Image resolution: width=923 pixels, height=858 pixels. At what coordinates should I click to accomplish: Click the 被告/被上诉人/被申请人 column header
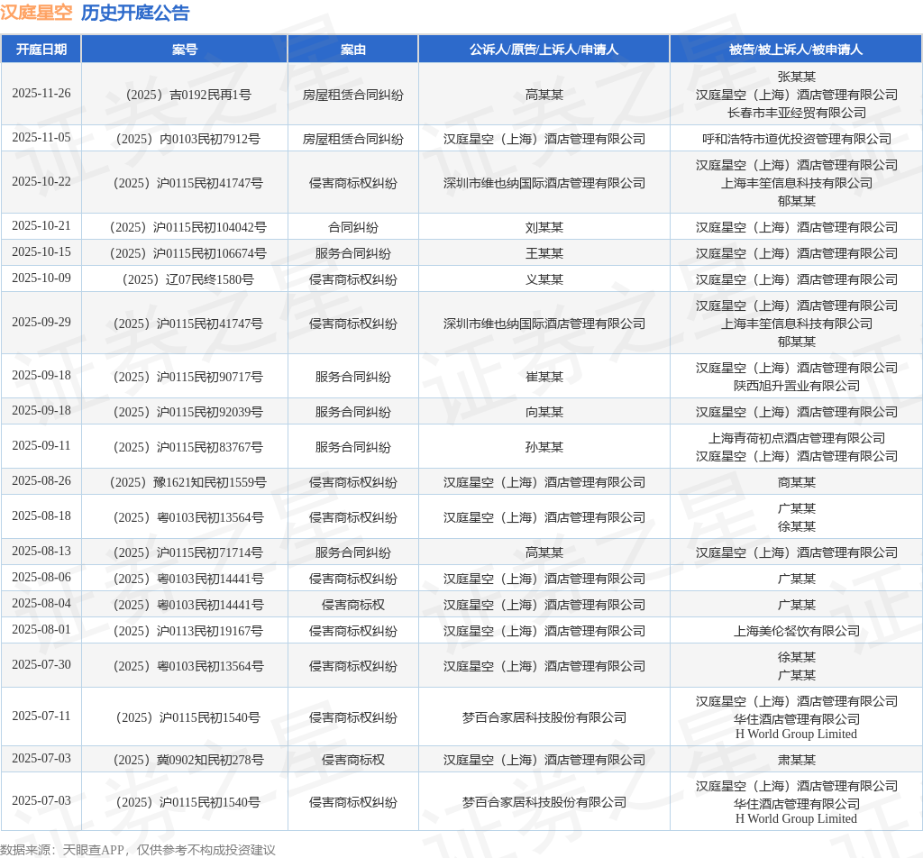click(796, 50)
